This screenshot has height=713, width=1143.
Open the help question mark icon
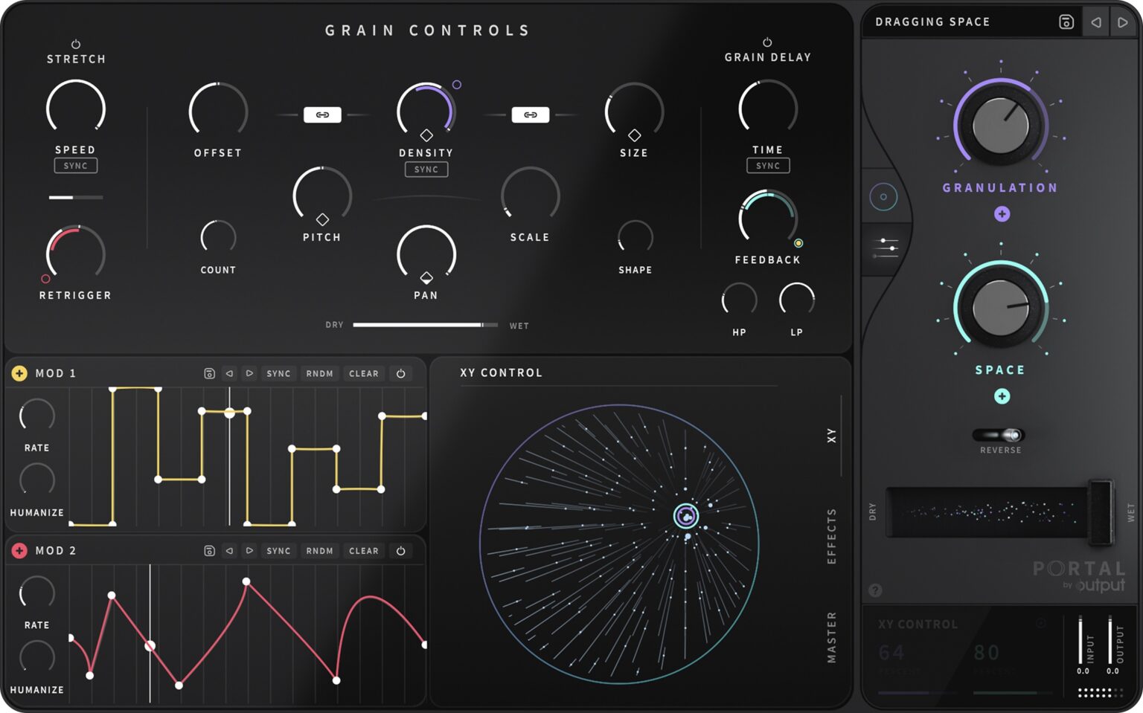tap(874, 591)
